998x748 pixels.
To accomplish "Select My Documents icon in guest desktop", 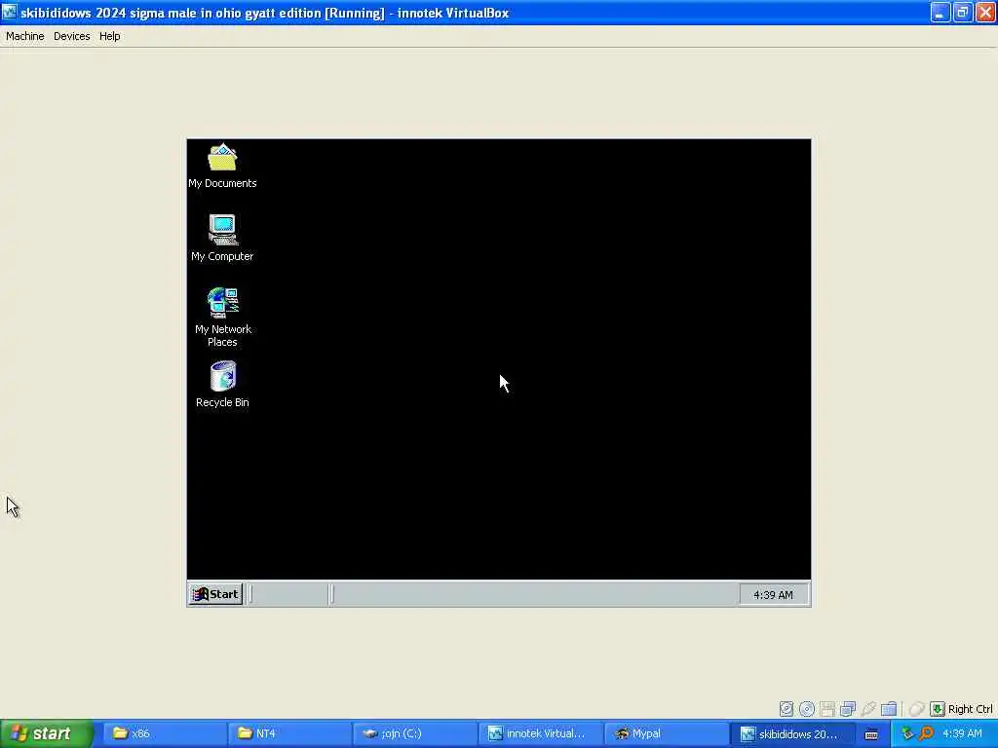I will point(222,166).
